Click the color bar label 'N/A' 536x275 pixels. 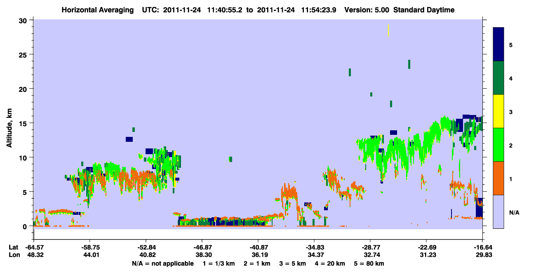514,212
